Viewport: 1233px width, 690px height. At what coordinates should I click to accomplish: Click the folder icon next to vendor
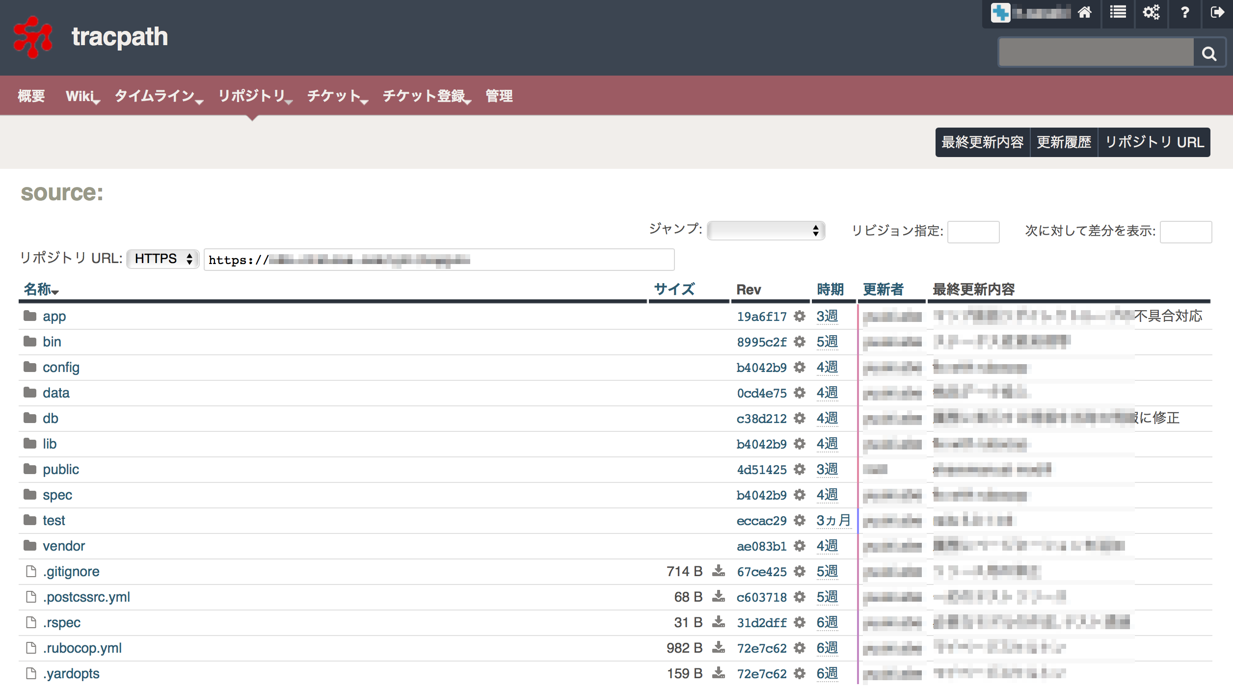point(30,545)
